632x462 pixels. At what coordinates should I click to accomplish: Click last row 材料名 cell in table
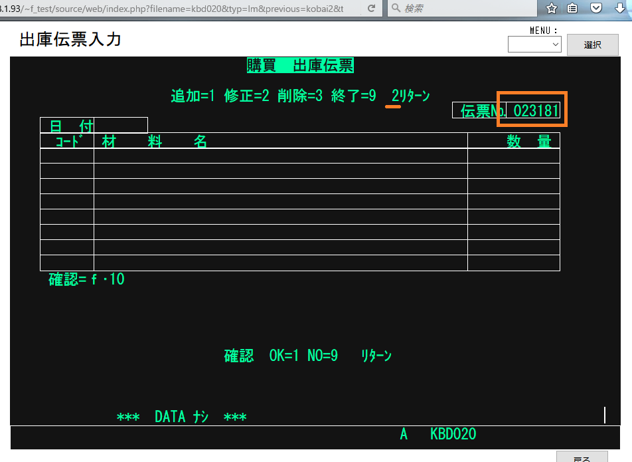tap(280, 263)
